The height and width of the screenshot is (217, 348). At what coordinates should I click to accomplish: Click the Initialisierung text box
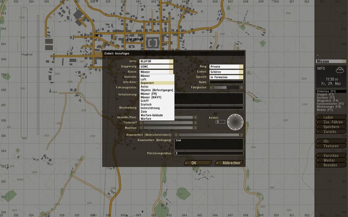(x=209, y=98)
